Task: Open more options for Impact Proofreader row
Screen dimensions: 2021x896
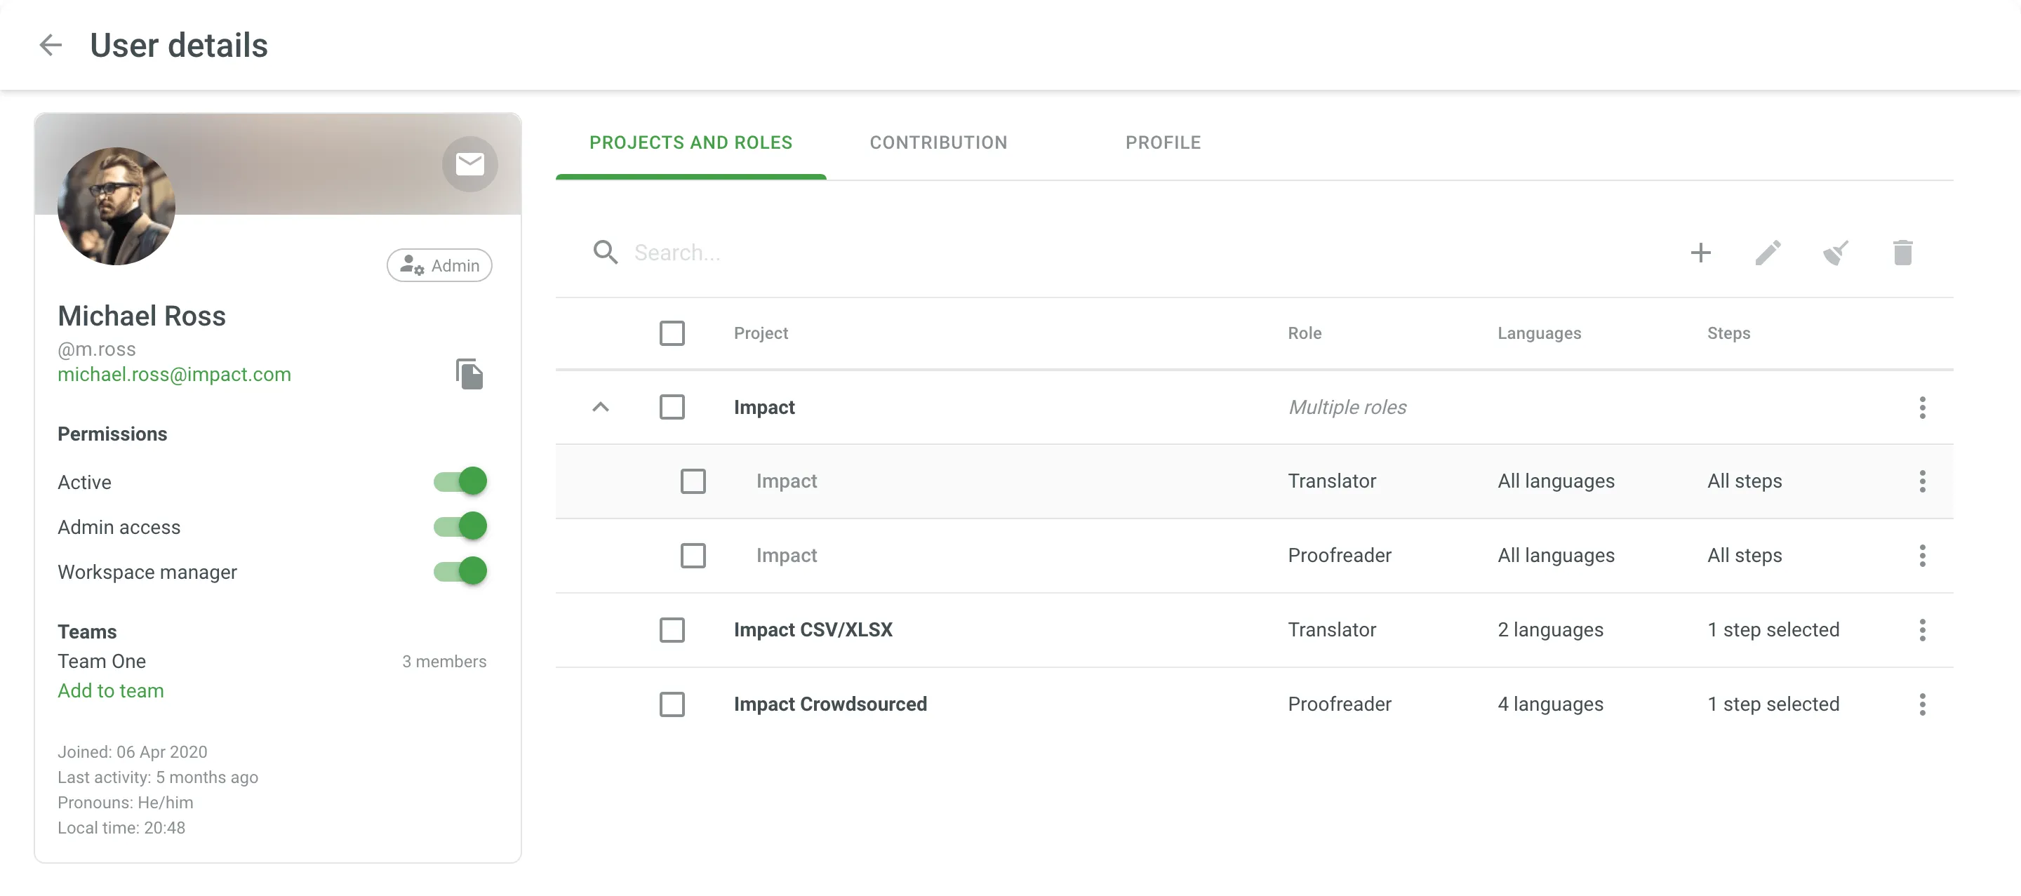Action: [1922, 556]
